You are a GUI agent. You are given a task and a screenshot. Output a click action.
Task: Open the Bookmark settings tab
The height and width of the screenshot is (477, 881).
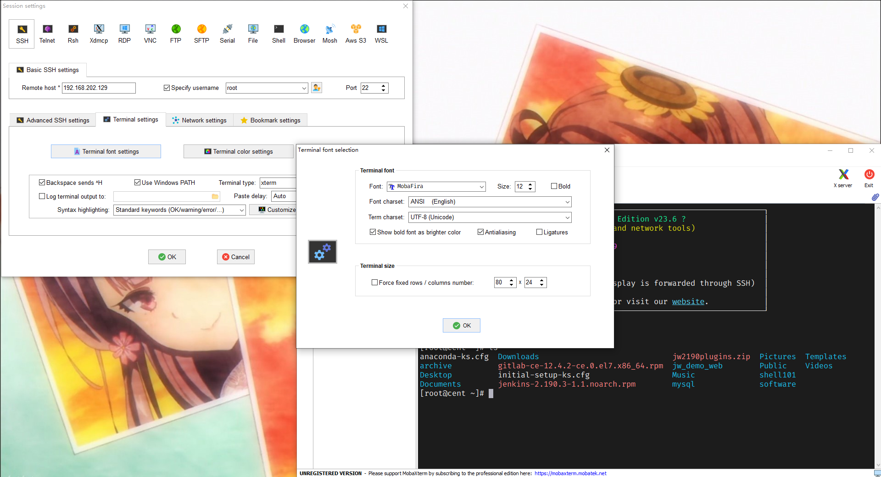(271, 120)
